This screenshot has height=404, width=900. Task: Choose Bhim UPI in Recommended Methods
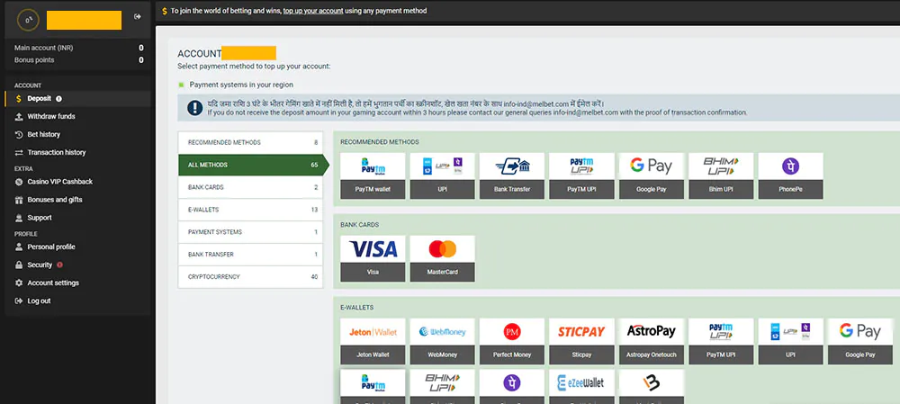pyautogui.click(x=721, y=175)
